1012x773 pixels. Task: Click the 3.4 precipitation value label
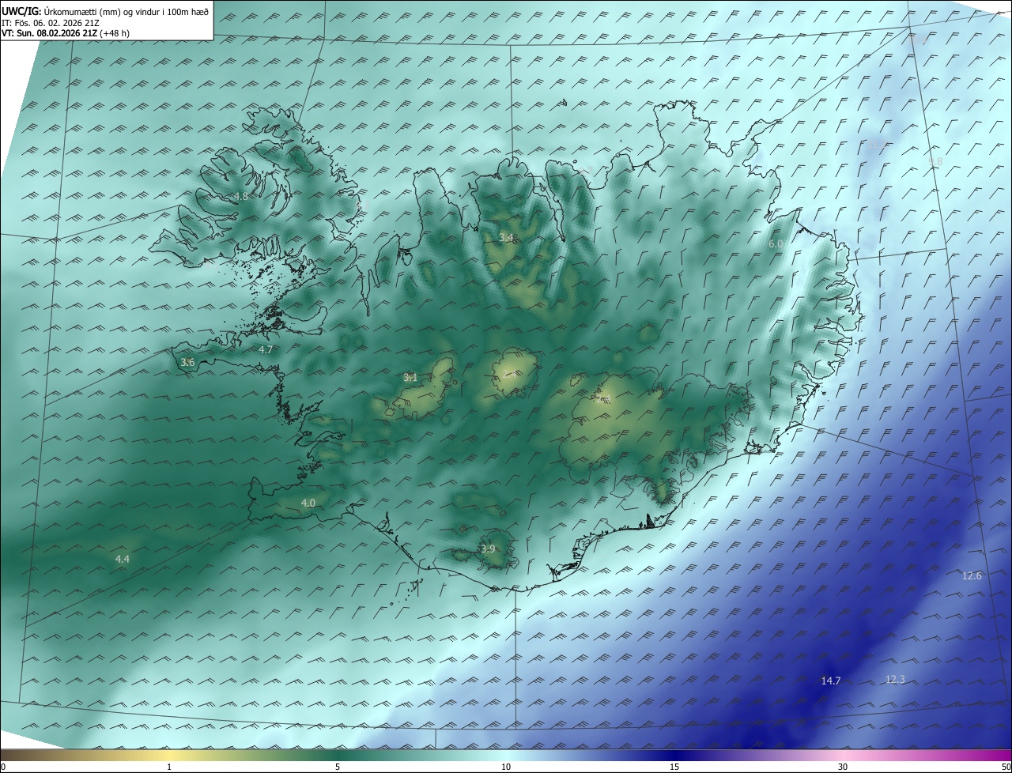[x=506, y=238]
